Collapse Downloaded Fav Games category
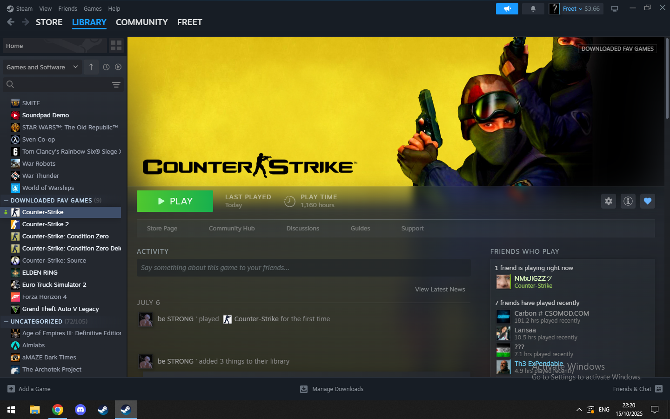The width and height of the screenshot is (670, 419). [x=6, y=201]
